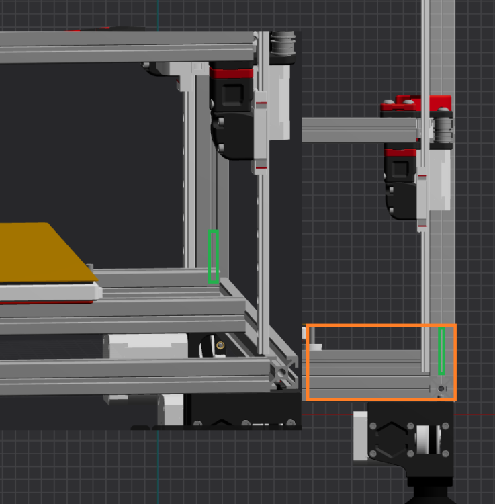Select the short horizontal extrusion on the right model
The height and width of the screenshot is (504, 495).
360,130
